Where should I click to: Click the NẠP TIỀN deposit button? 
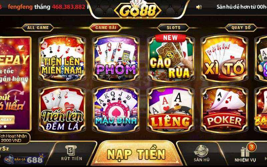click(x=136, y=154)
